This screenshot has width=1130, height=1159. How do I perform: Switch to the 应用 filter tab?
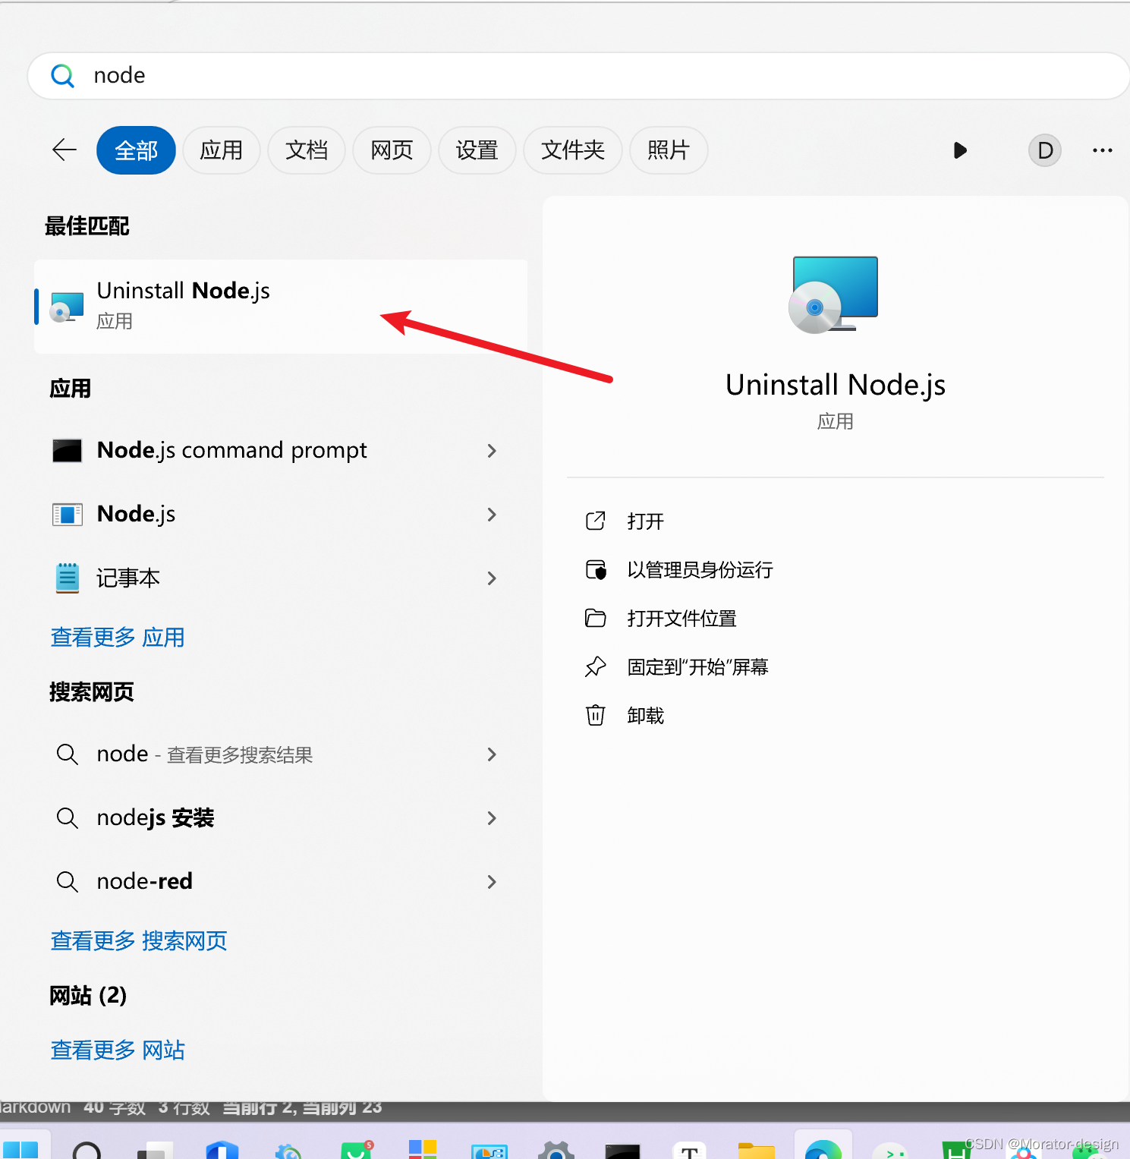222,150
